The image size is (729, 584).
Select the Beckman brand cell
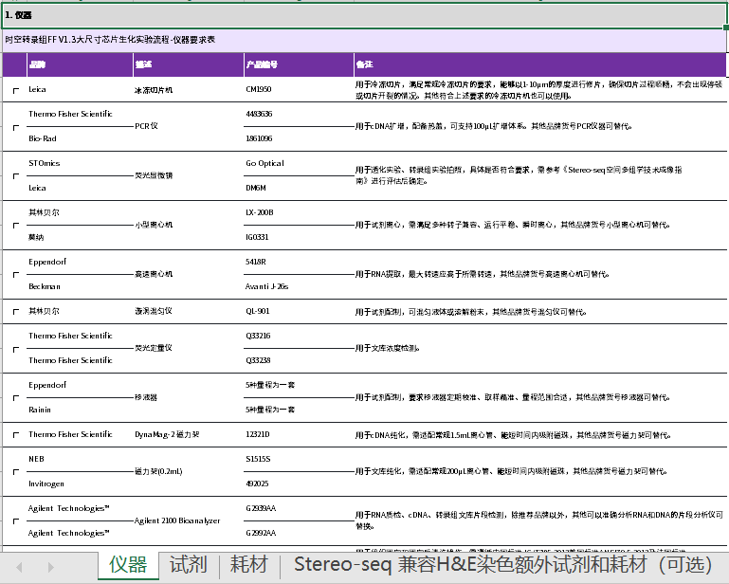pyautogui.click(x=80, y=286)
